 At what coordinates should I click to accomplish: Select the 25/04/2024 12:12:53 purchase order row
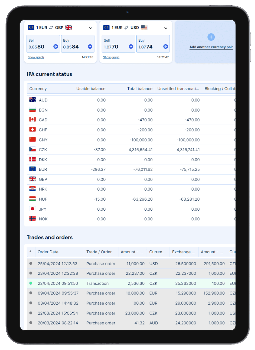(x=57, y=264)
